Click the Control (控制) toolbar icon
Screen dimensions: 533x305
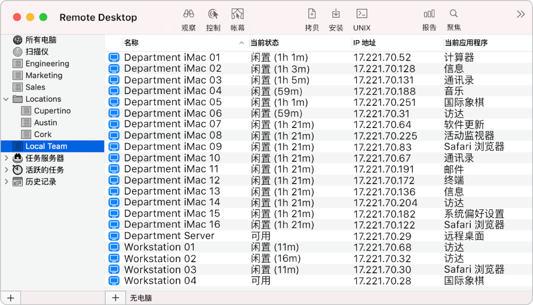tap(213, 14)
